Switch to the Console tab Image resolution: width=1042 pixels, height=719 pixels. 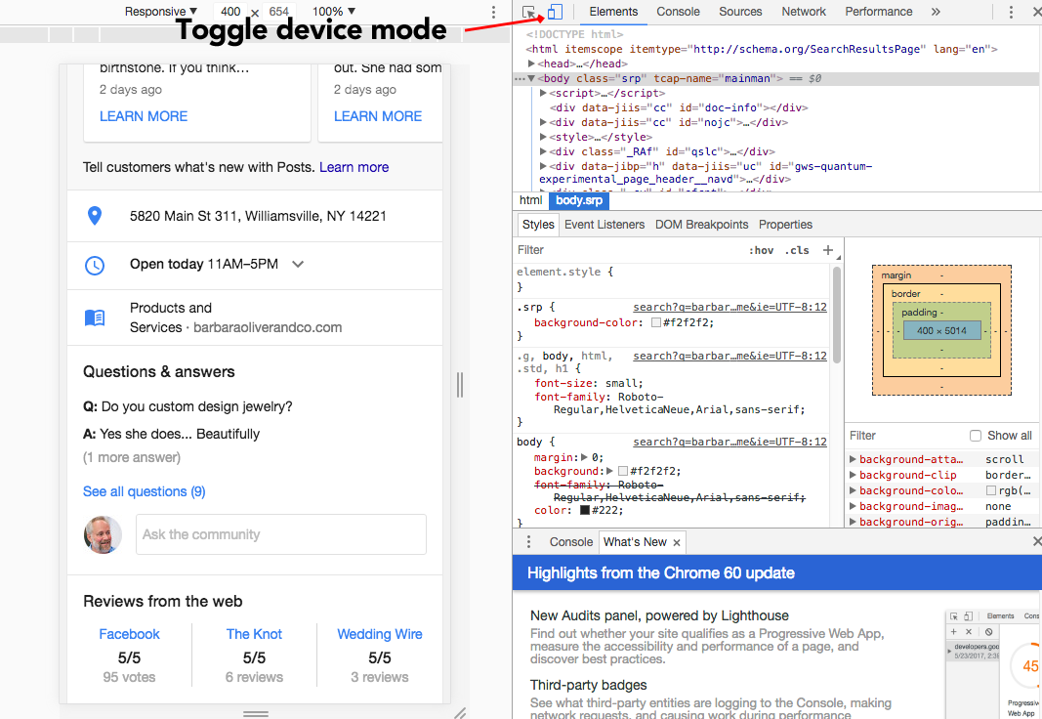point(678,12)
